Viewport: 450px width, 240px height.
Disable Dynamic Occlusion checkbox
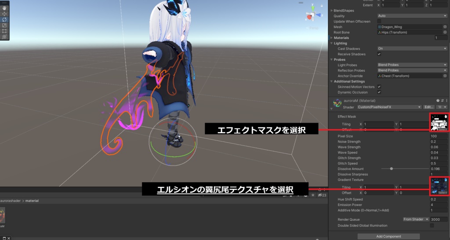tap(379, 92)
